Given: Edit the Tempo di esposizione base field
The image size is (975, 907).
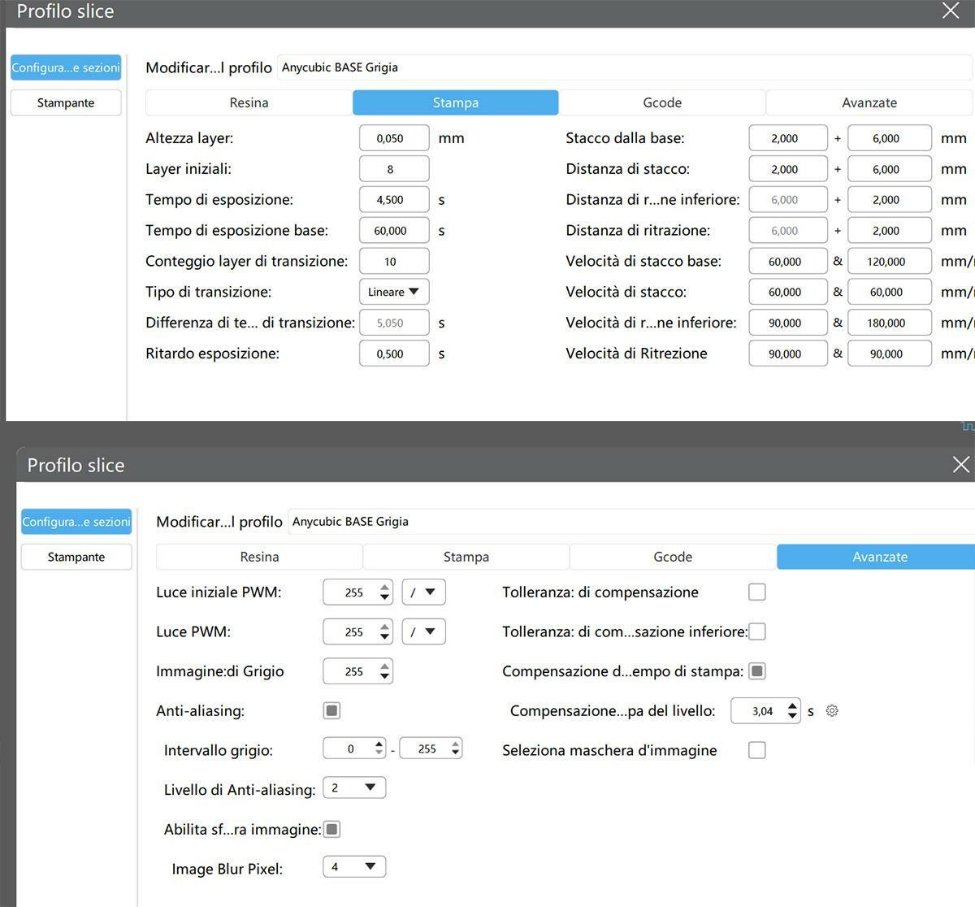Looking at the screenshot, I should point(393,231).
